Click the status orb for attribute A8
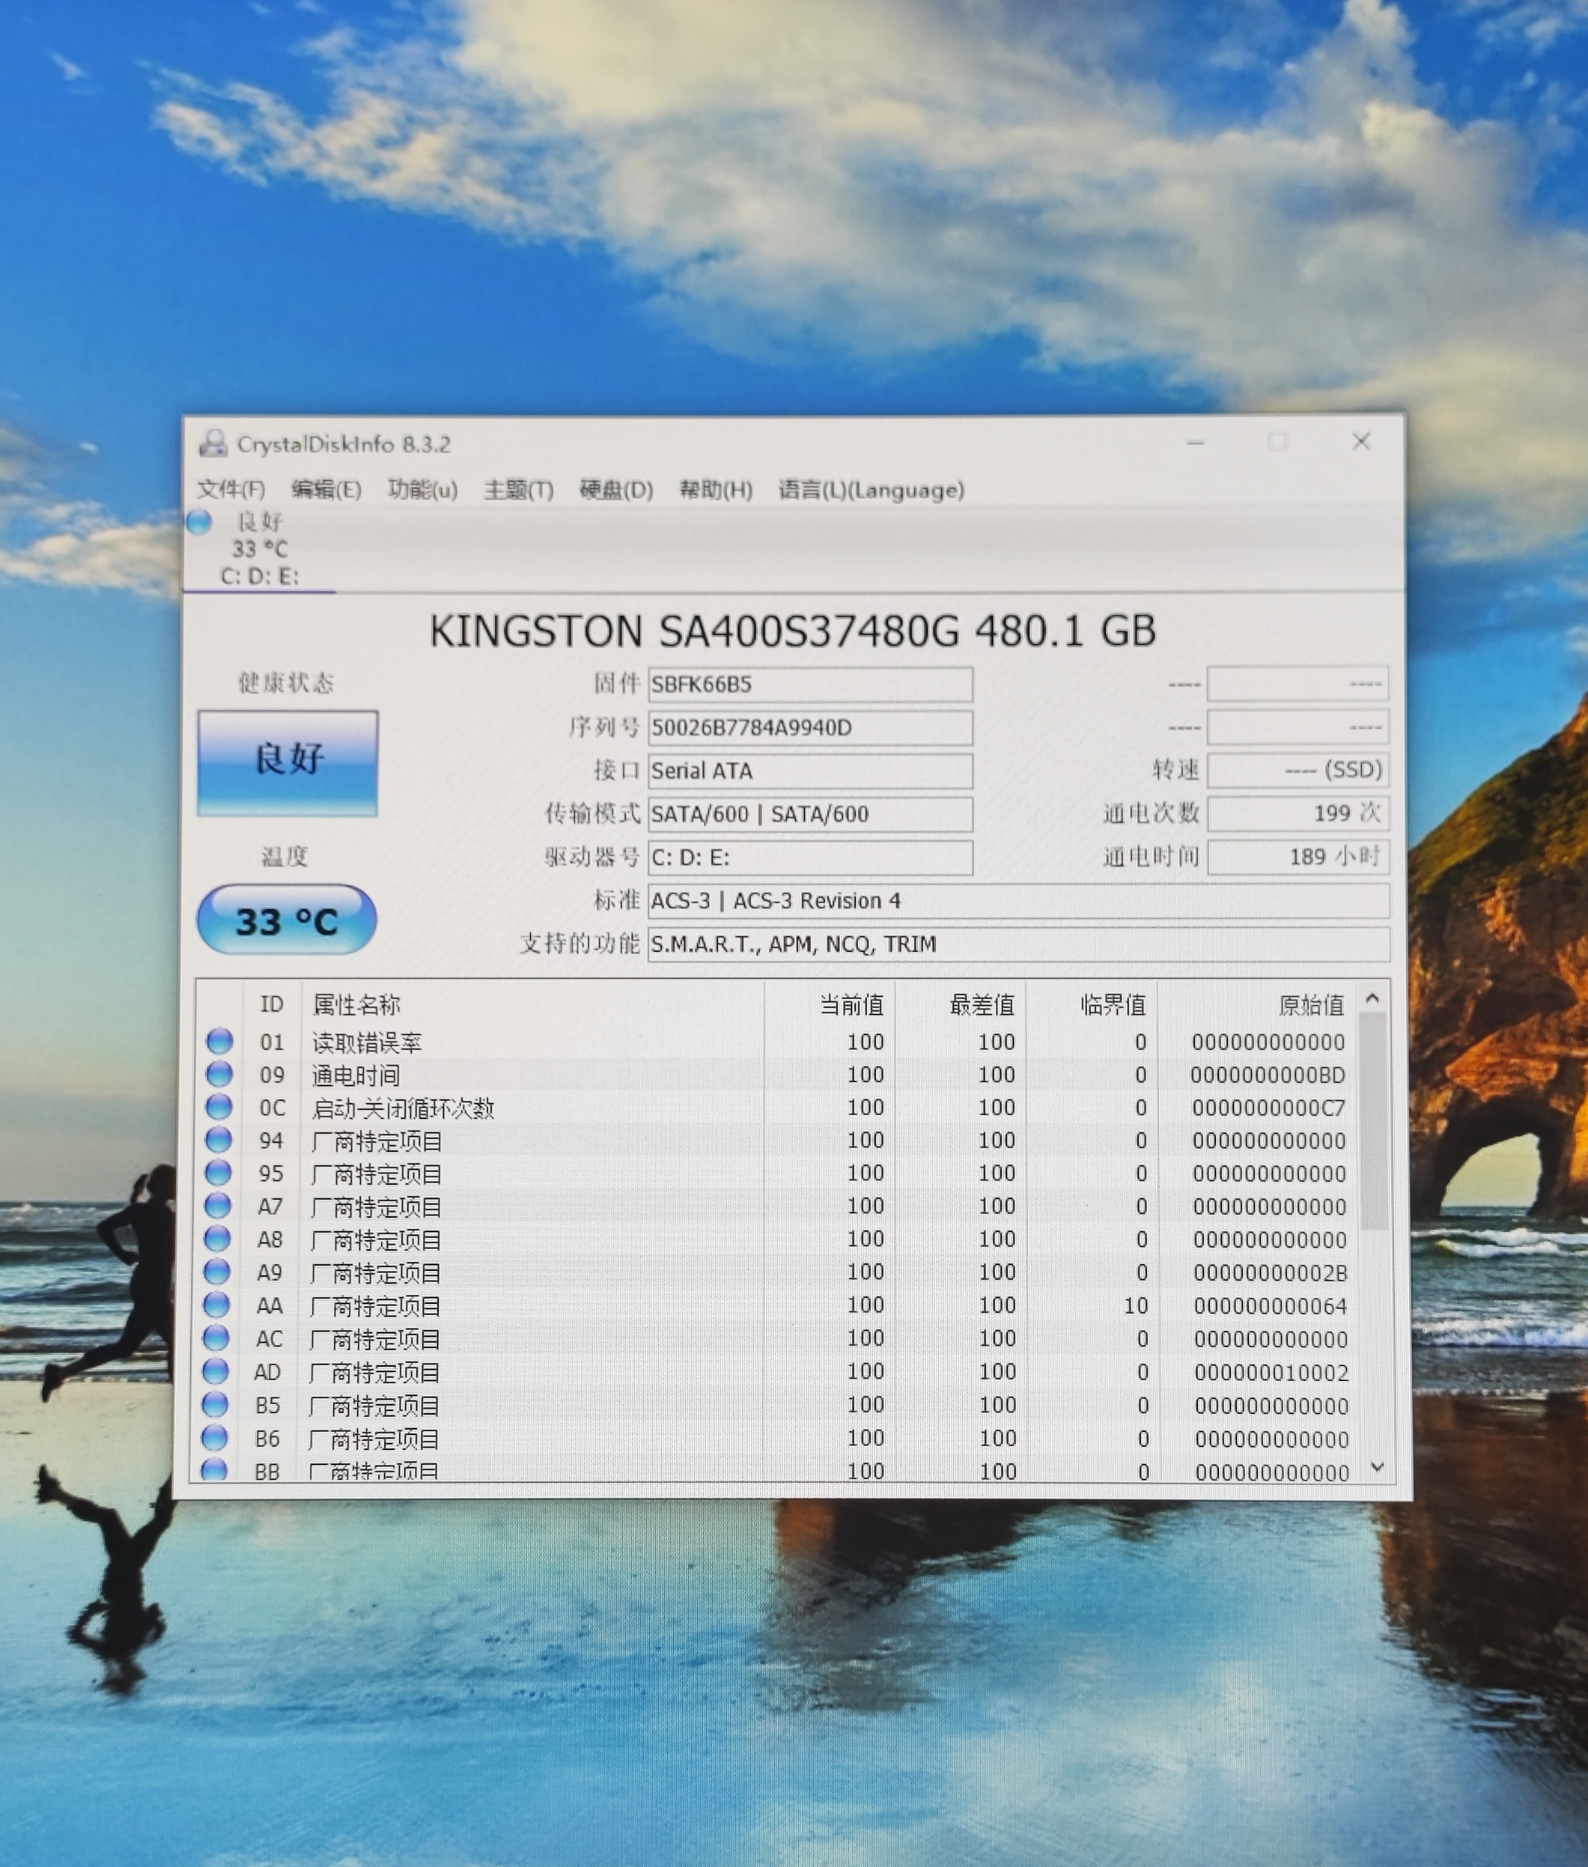 [x=218, y=1239]
